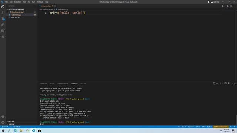Screen dimensions: 237x133
Task: Open the Help menu
Action: click(46, 2)
